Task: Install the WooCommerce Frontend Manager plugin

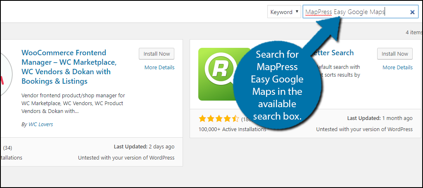Action: point(157,54)
